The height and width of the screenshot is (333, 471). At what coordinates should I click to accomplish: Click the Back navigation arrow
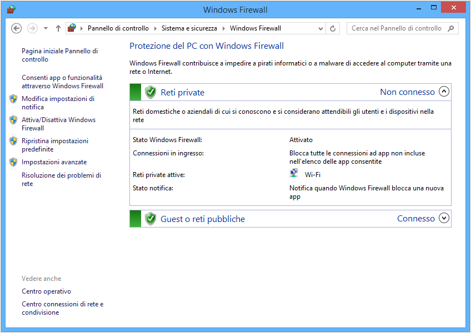[16, 28]
